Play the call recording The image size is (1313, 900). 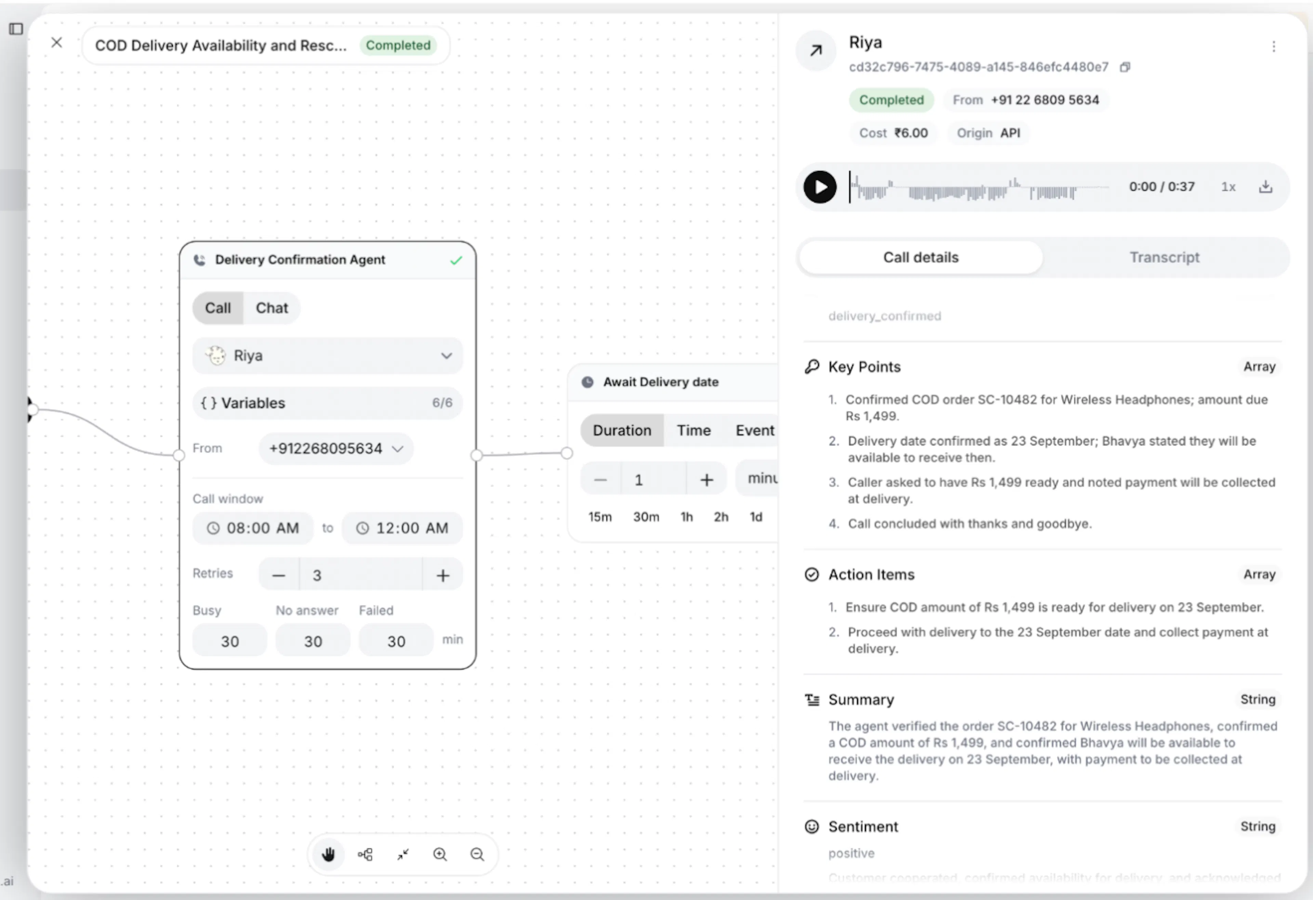pos(820,187)
